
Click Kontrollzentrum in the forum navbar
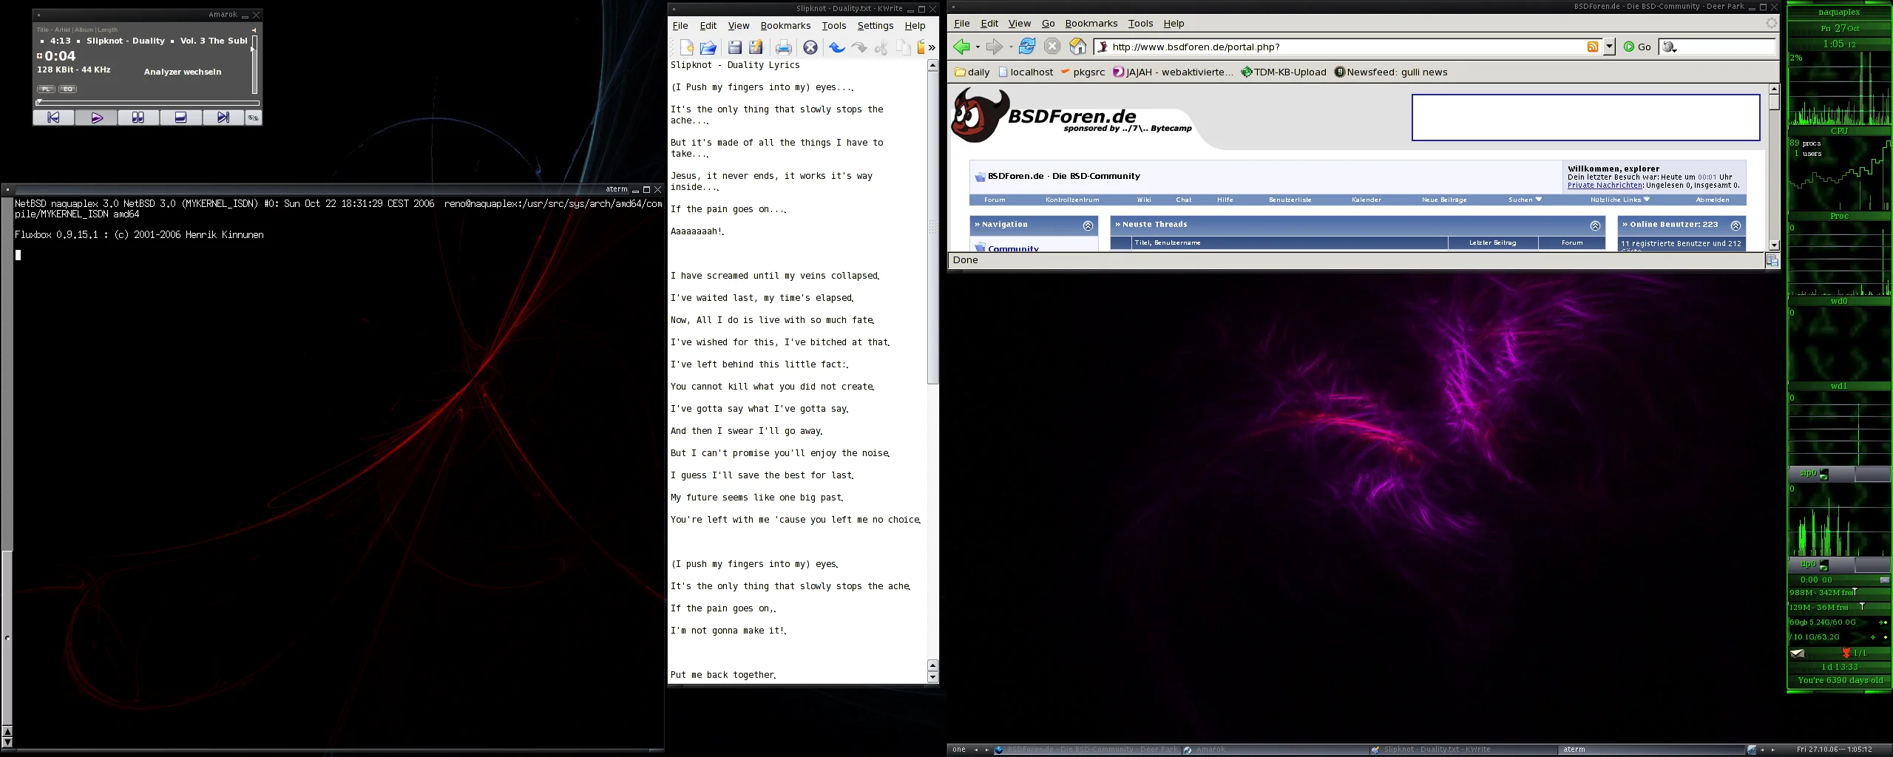1072,200
